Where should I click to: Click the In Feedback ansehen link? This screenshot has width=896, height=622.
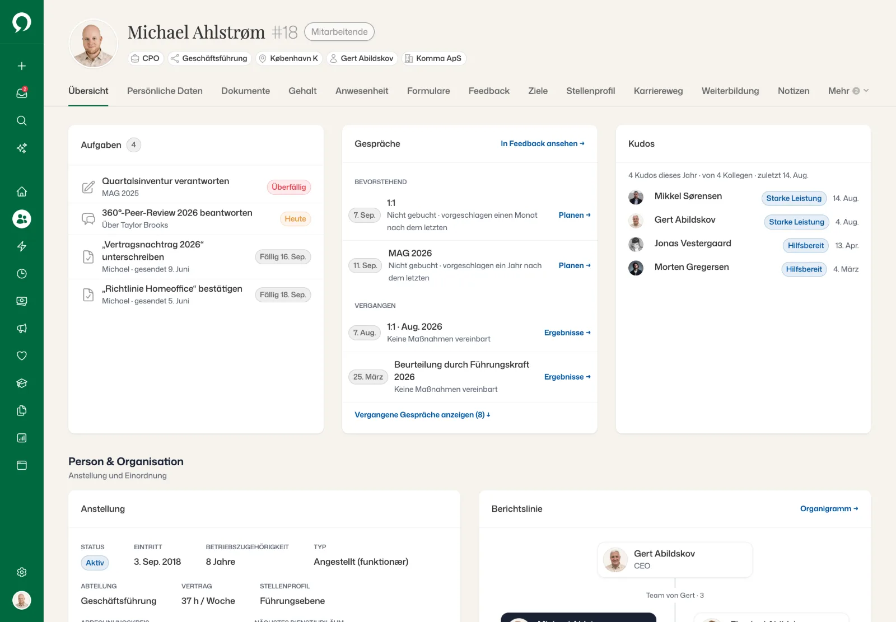pyautogui.click(x=543, y=144)
